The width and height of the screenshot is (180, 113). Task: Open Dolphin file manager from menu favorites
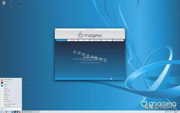click(2, 85)
